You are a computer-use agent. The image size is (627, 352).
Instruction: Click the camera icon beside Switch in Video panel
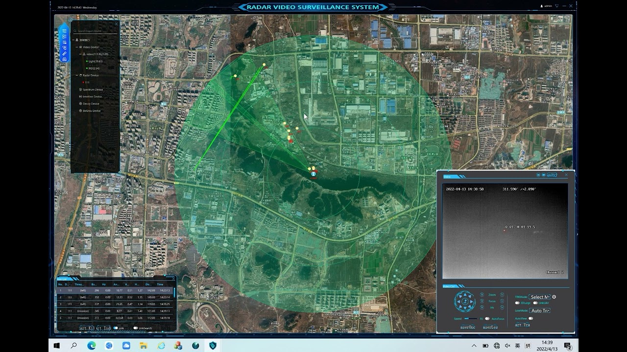544,175
